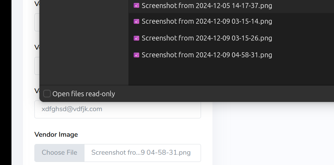
Task: Open the Choose File button for Vendor Image
Action: [x=60, y=153]
